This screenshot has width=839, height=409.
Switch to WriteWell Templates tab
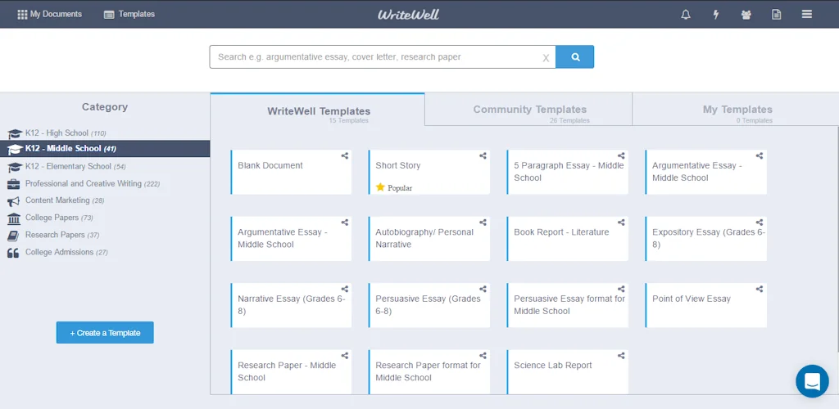(x=319, y=111)
